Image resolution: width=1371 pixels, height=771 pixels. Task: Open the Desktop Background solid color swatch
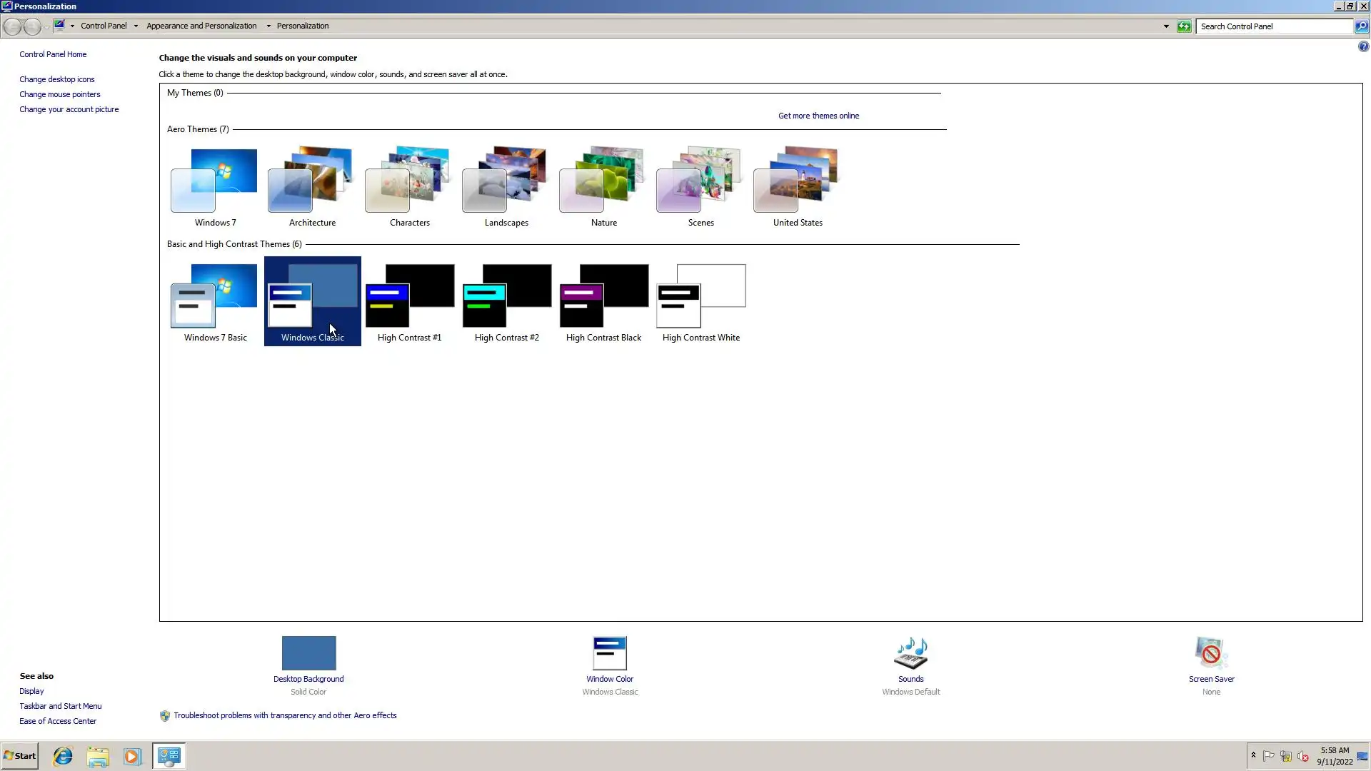[x=308, y=653]
